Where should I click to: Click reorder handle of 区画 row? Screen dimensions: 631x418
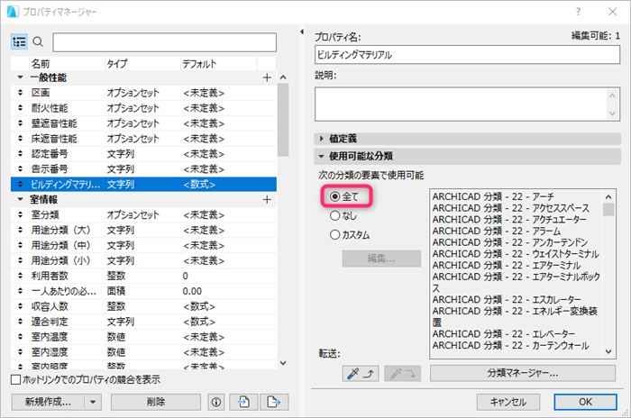click(x=20, y=93)
